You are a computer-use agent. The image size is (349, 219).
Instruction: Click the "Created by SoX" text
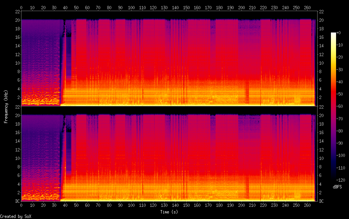(16, 216)
